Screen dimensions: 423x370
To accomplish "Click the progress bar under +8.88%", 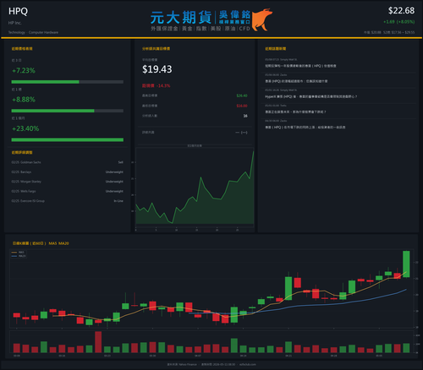I will pos(68,111).
